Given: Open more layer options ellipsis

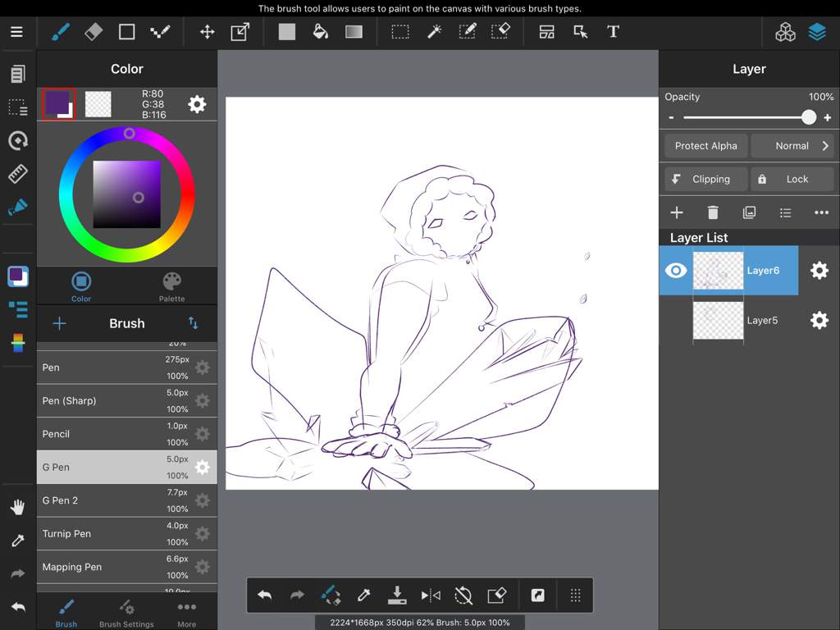Looking at the screenshot, I should (821, 212).
